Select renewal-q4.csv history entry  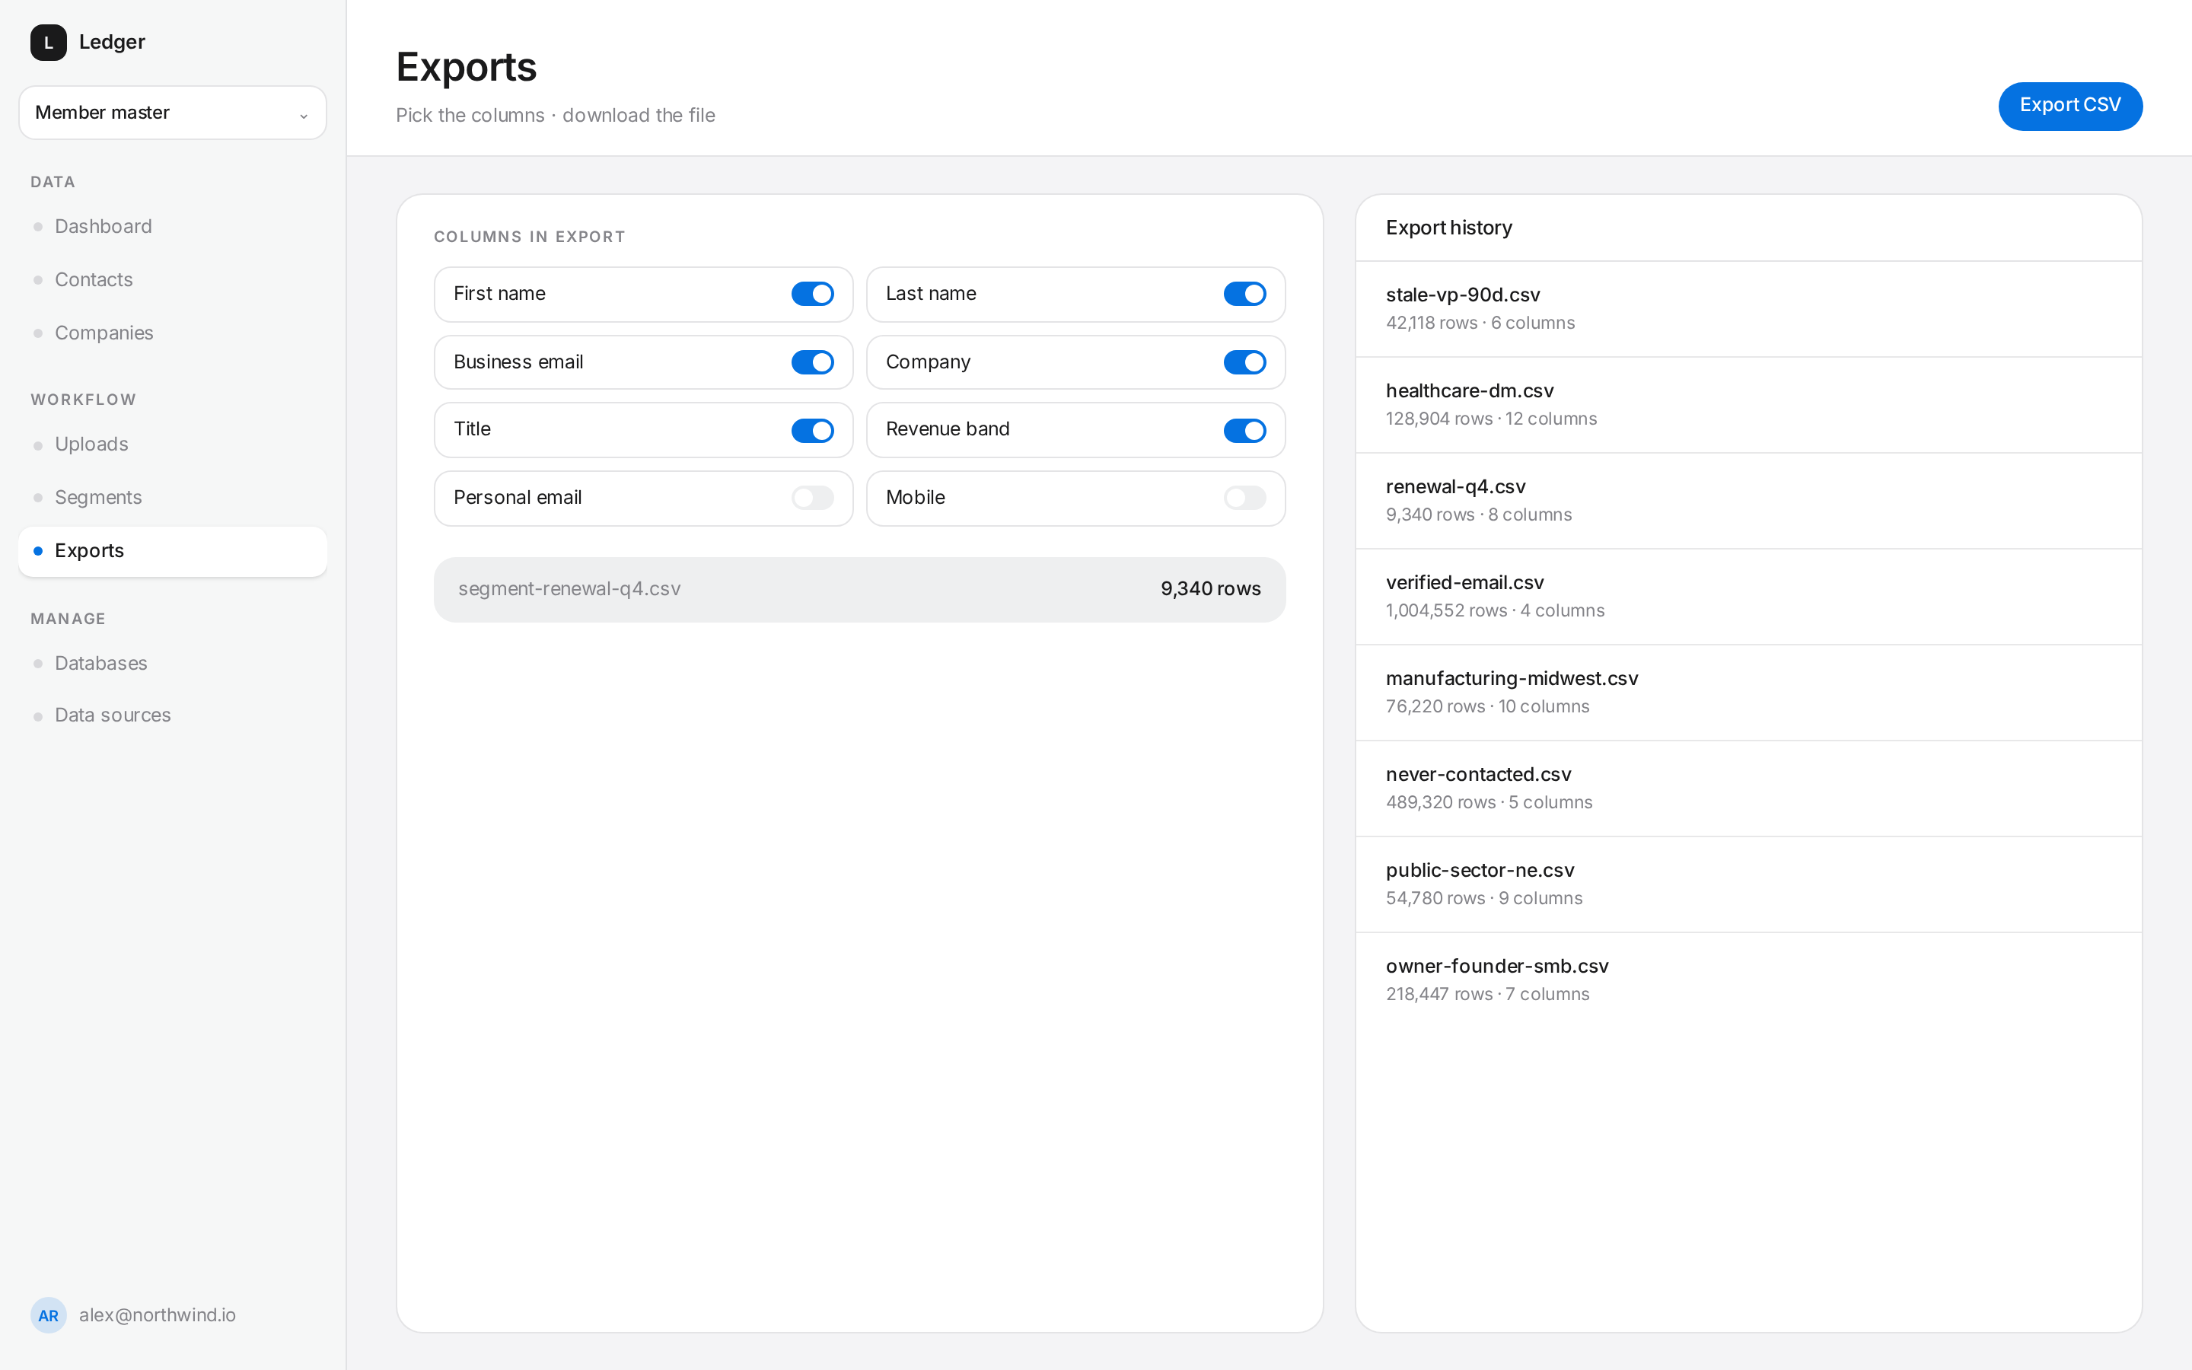point(1748,501)
